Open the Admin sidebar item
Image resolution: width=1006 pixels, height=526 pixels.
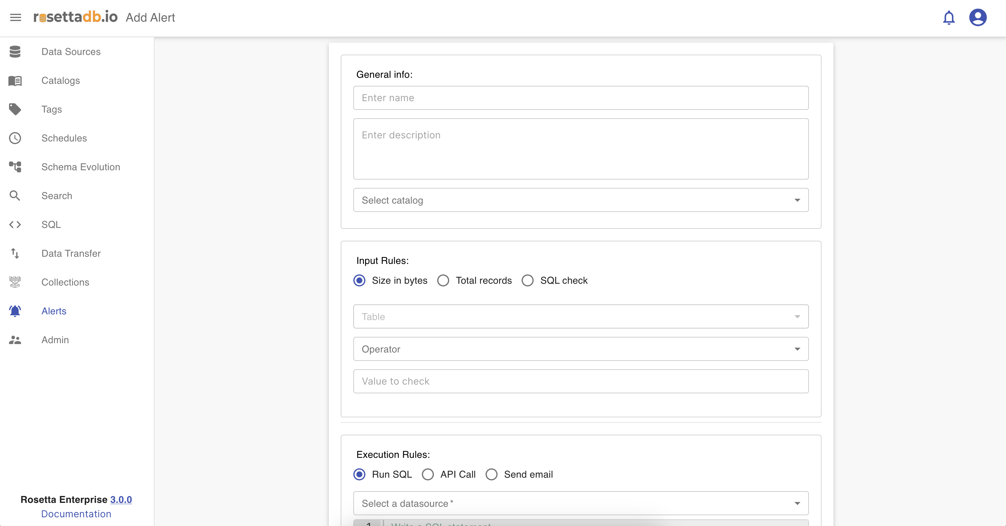point(55,340)
